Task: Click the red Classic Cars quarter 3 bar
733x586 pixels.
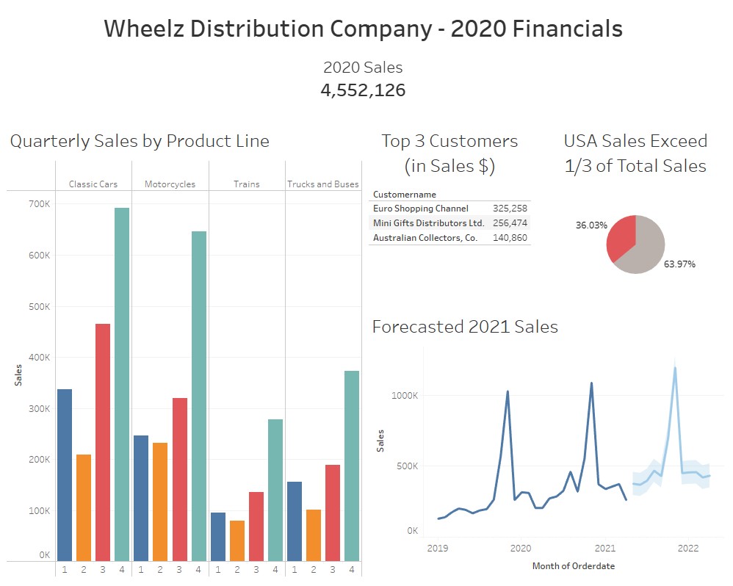Action: pyautogui.click(x=103, y=442)
